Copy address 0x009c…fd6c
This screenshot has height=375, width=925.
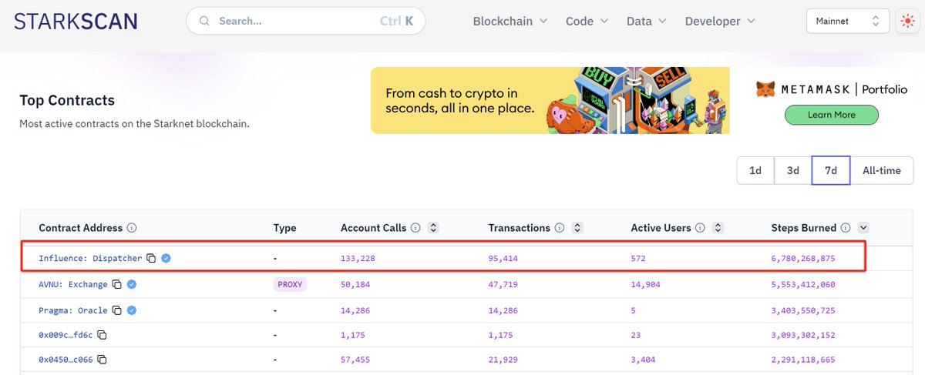(x=102, y=335)
